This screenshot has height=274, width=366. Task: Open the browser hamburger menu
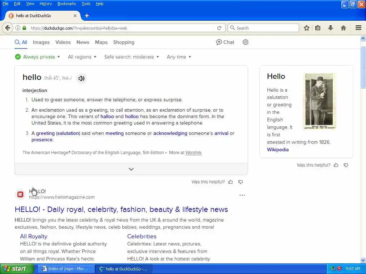coord(358,28)
